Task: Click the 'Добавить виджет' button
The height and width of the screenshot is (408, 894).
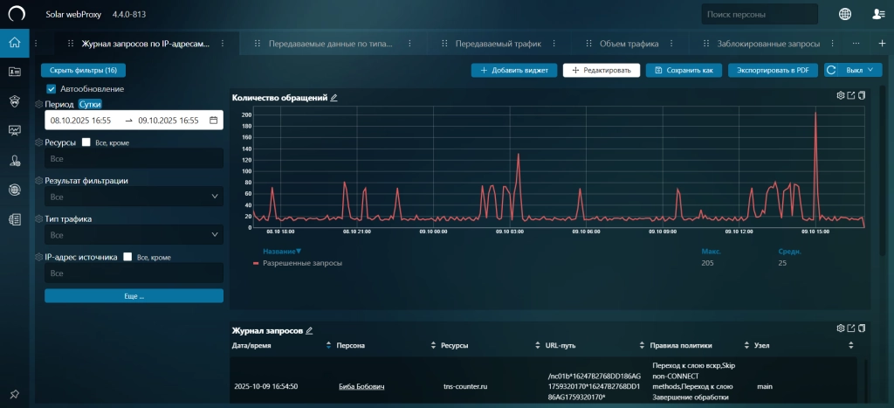Action: pos(513,70)
